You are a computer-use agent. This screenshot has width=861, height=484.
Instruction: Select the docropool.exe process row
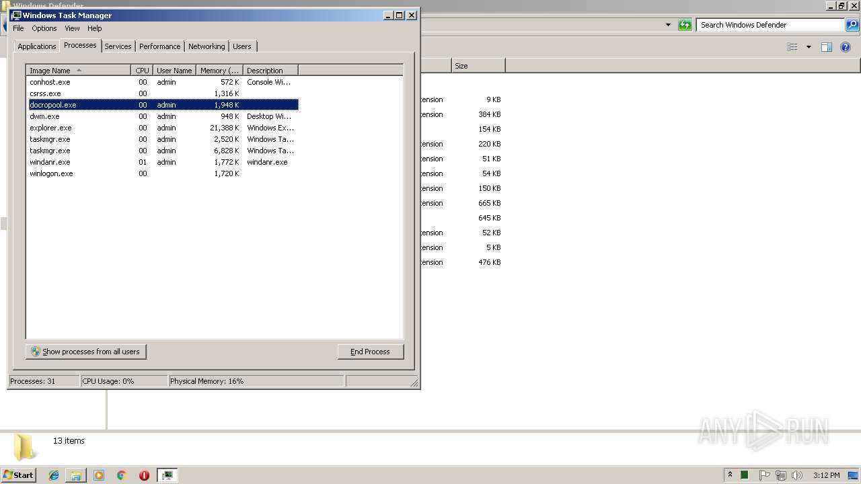(x=163, y=105)
